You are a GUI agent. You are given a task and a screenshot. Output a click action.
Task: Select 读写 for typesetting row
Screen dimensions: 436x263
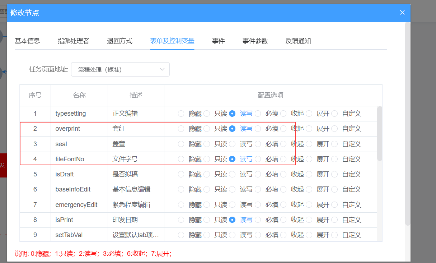[x=232, y=114]
